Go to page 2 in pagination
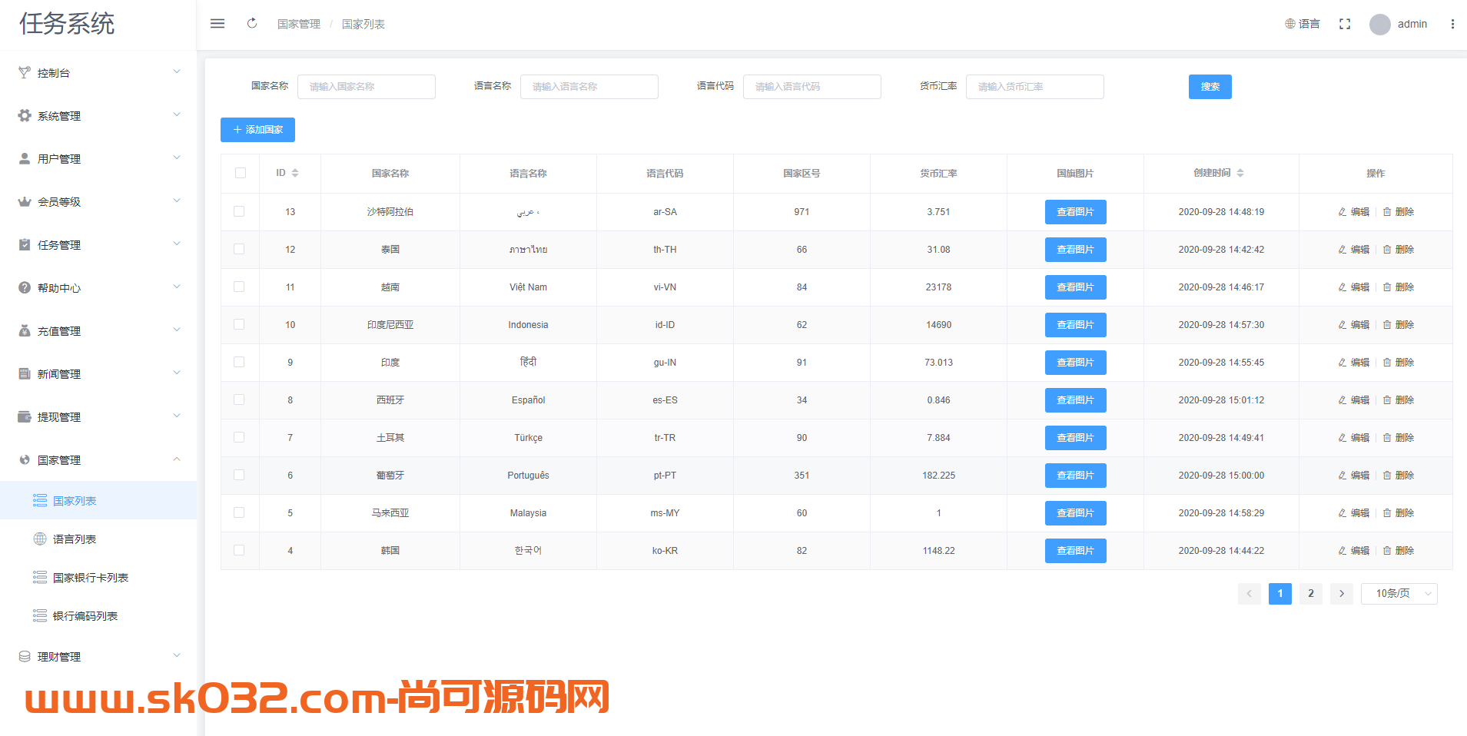Viewport: 1467px width, 736px height. [x=1311, y=593]
